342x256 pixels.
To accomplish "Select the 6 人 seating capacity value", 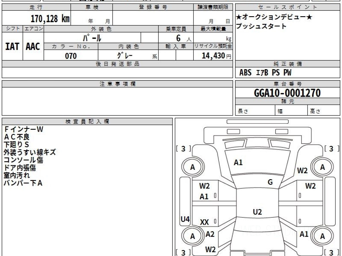I will click(x=184, y=38).
